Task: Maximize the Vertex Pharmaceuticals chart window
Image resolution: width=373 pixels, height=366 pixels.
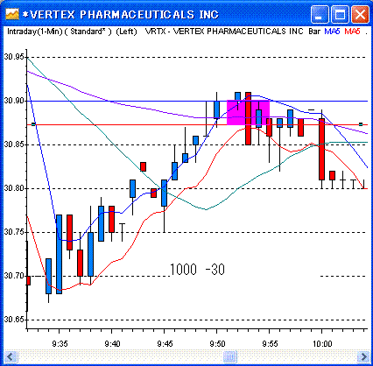Action: point(340,14)
